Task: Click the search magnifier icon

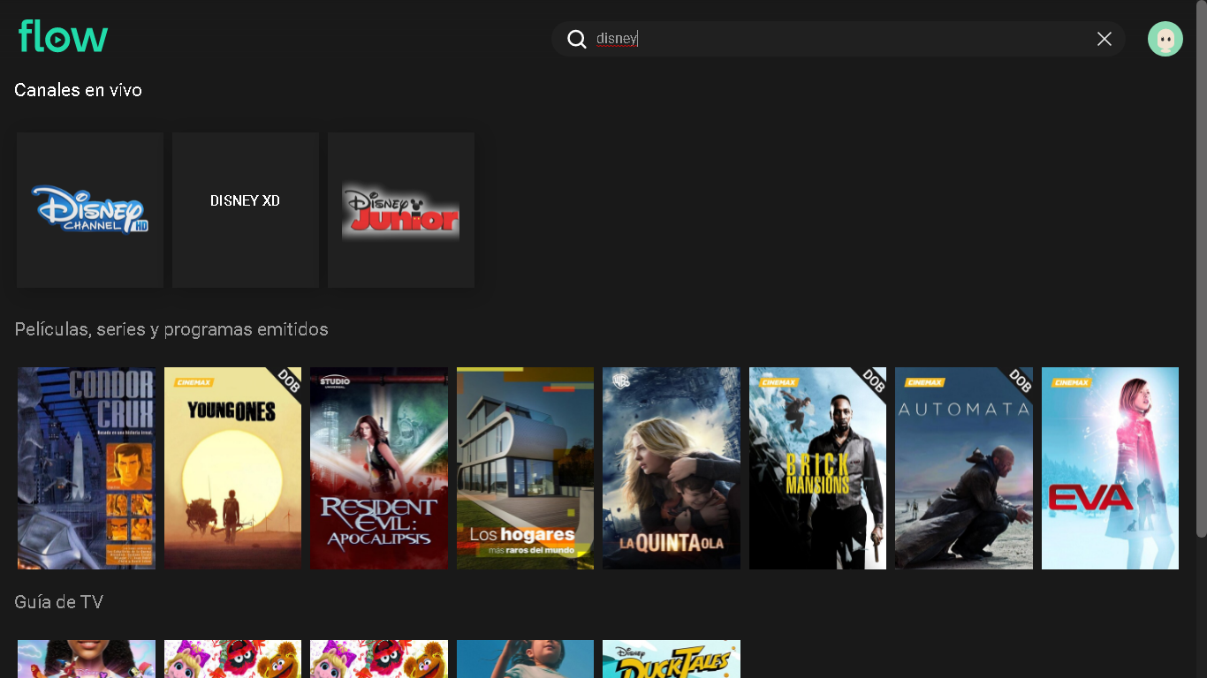Action: coord(577,39)
